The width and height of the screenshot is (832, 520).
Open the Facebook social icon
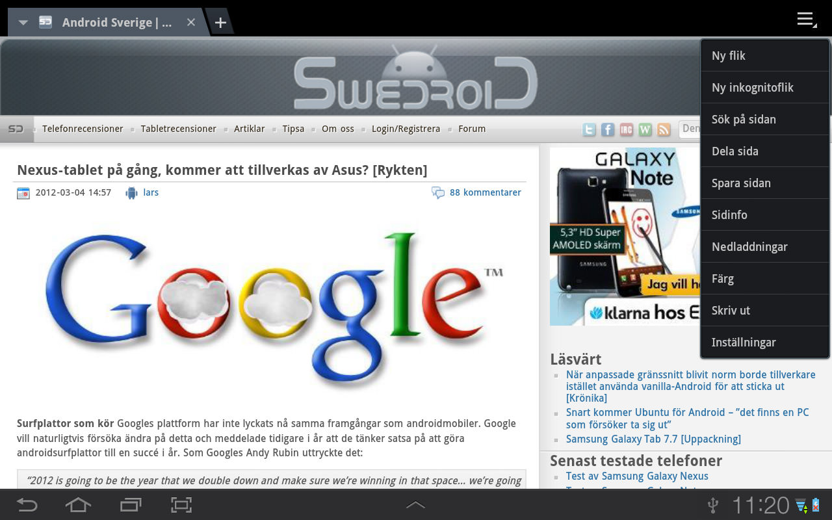pos(608,129)
